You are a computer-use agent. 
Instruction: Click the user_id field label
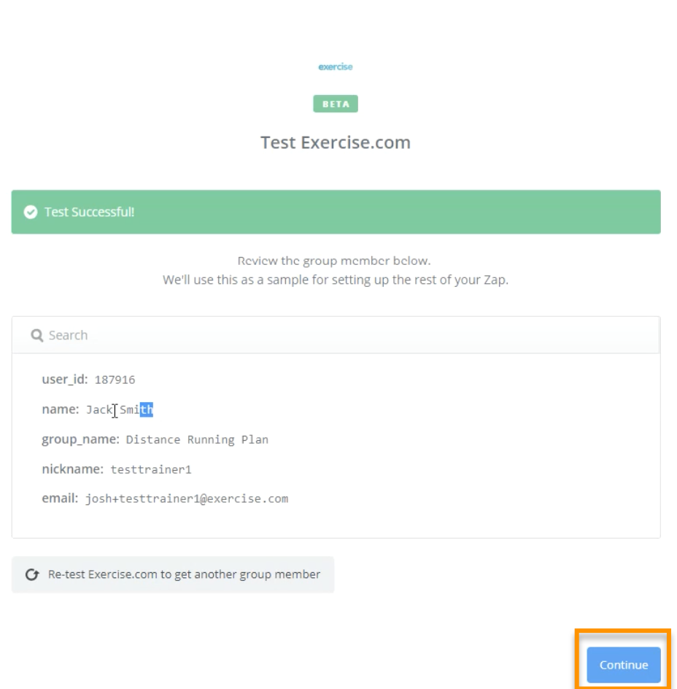[65, 380]
